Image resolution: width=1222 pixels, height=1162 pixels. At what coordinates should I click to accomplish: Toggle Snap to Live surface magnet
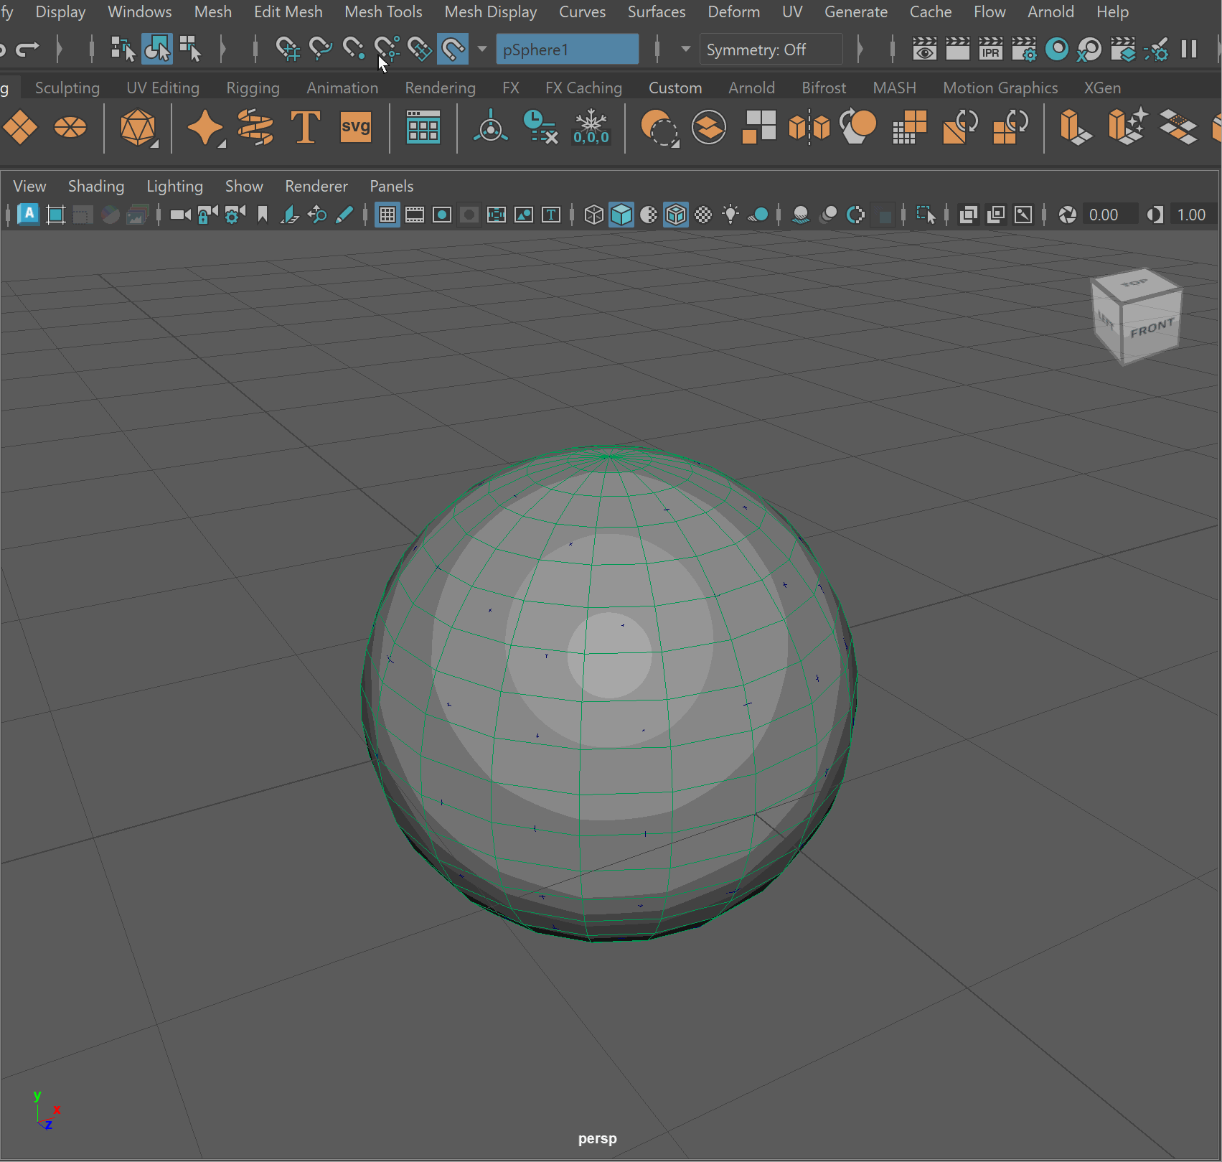(x=453, y=50)
